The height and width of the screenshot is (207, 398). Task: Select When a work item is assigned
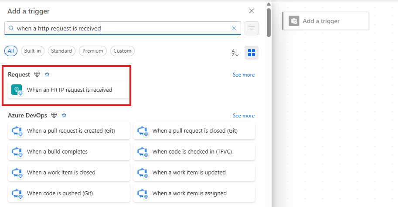[x=194, y=193]
